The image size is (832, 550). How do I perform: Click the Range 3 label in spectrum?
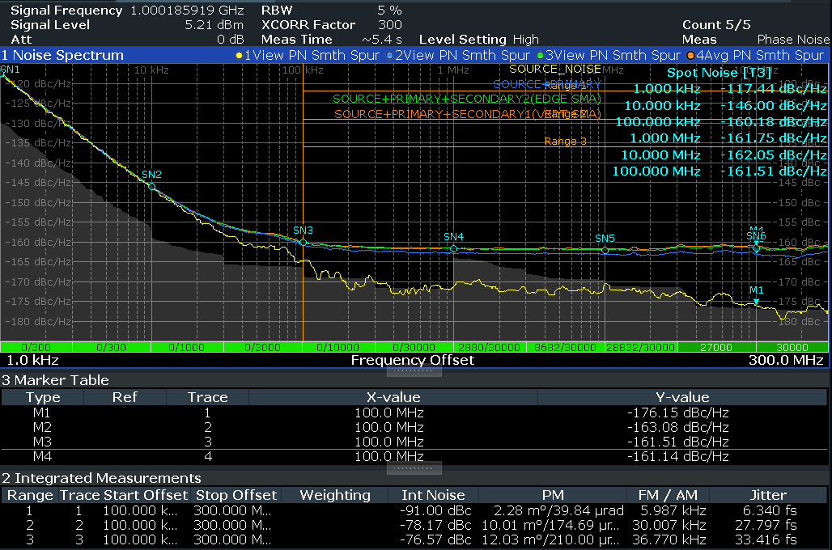tap(566, 142)
